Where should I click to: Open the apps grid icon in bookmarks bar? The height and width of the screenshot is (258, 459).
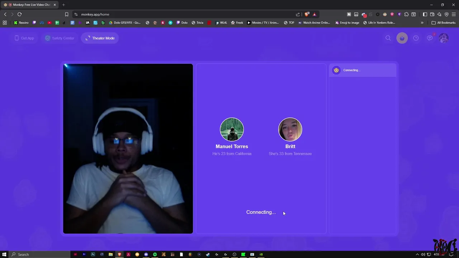pyautogui.click(x=5, y=23)
